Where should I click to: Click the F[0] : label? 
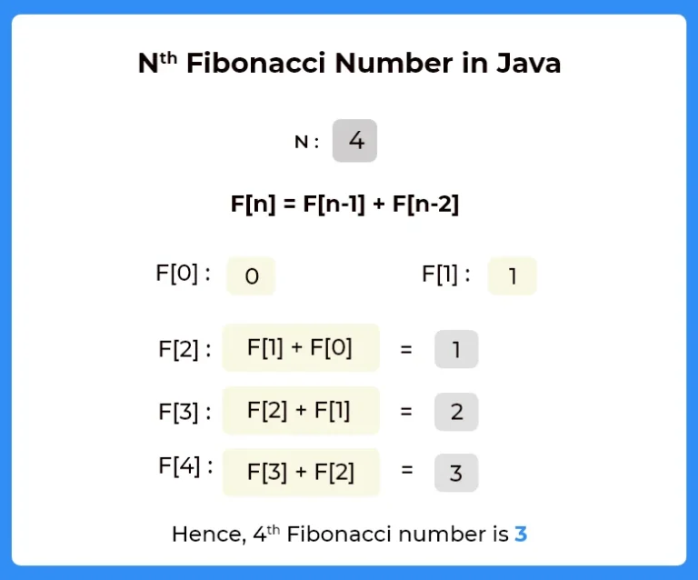pos(183,274)
